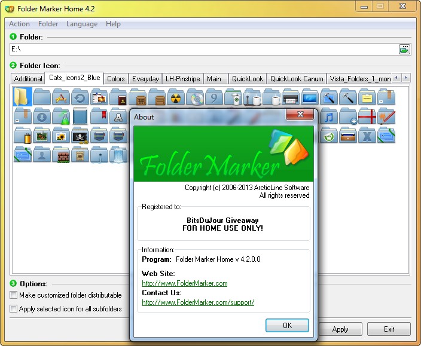Select the plain blue book icon
The height and width of the screenshot is (346, 421).
click(80, 116)
